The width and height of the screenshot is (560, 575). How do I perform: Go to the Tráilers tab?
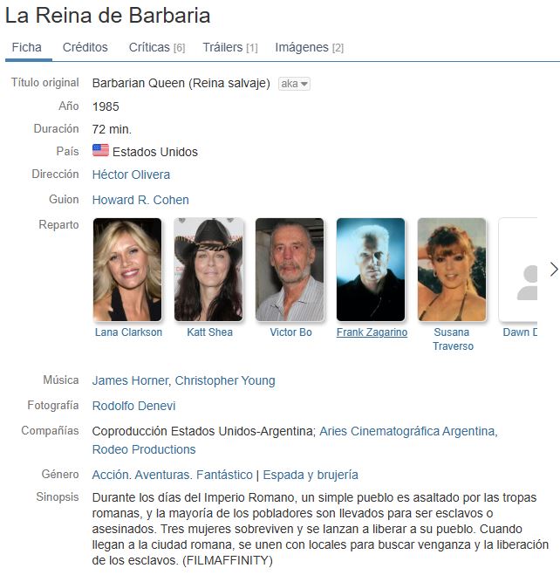[230, 47]
